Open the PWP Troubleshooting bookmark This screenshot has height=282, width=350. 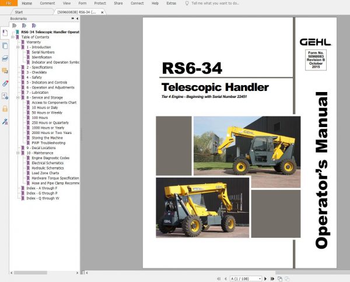coord(48,143)
